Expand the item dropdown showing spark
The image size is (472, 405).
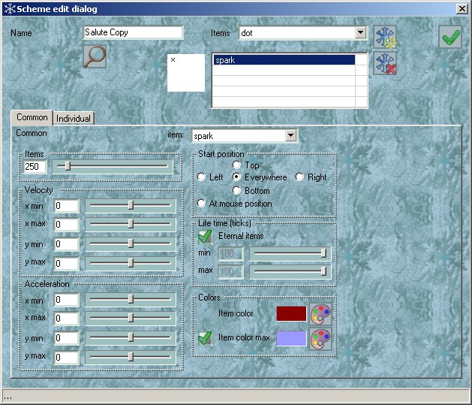(291, 136)
